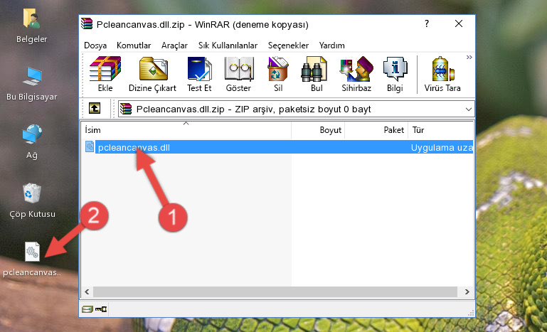
Task: Click the pcleancanvas.dll file type icon
Action: [x=90, y=147]
